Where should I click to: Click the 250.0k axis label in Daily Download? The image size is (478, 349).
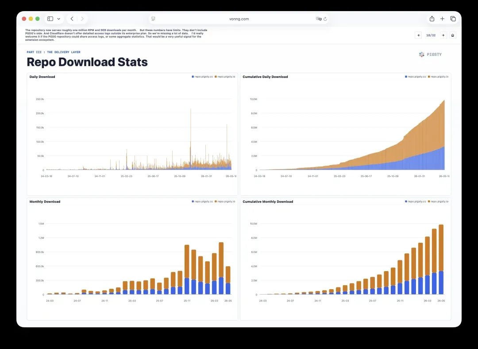point(40,99)
